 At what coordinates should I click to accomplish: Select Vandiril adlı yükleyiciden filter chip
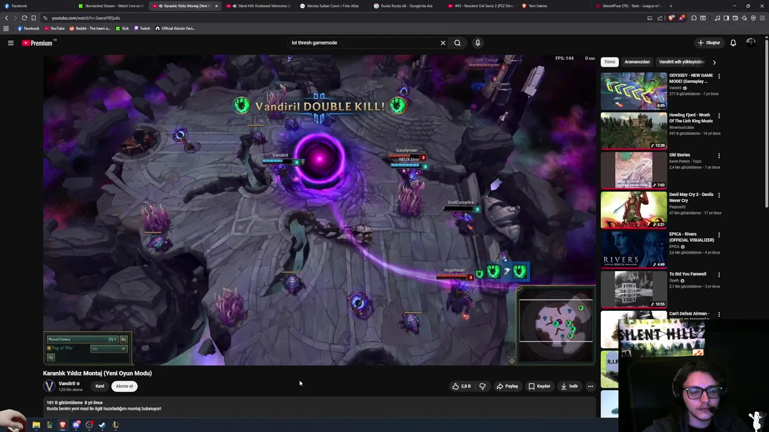(x=681, y=62)
